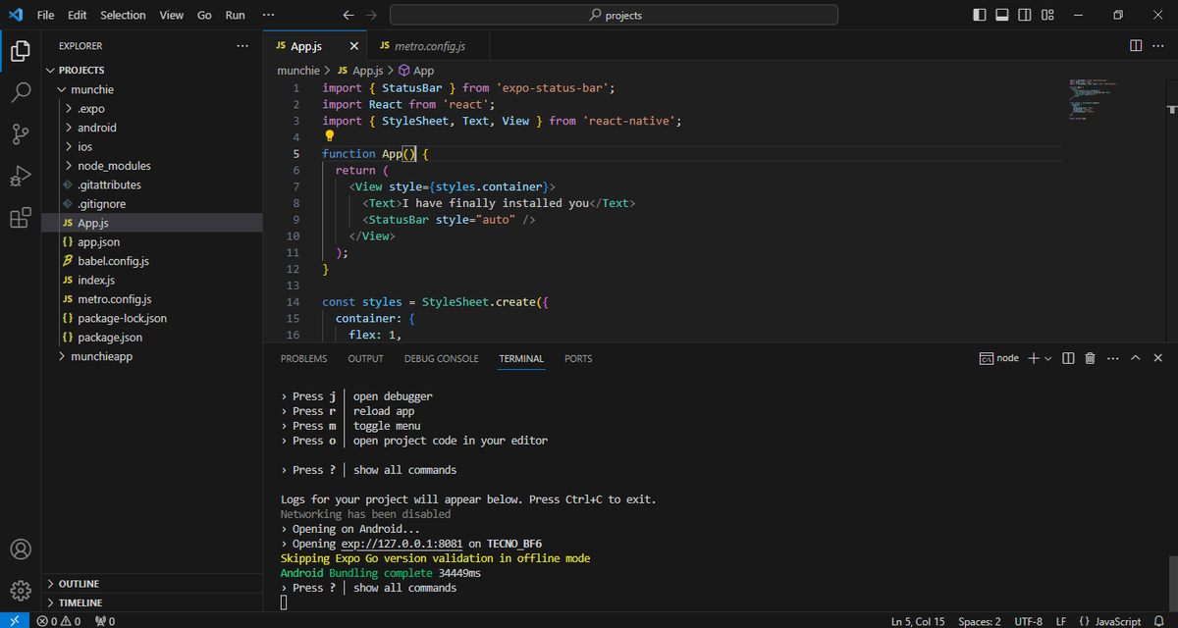
Task: Open exp://127.0.0.1:8081 link in terminal
Action: point(402,544)
